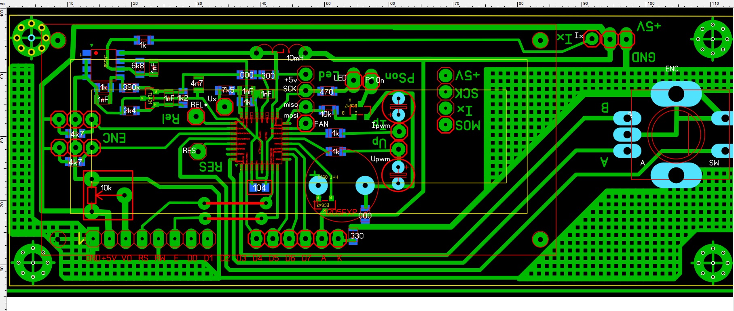Select the 6k8 resistor

coord(138,67)
